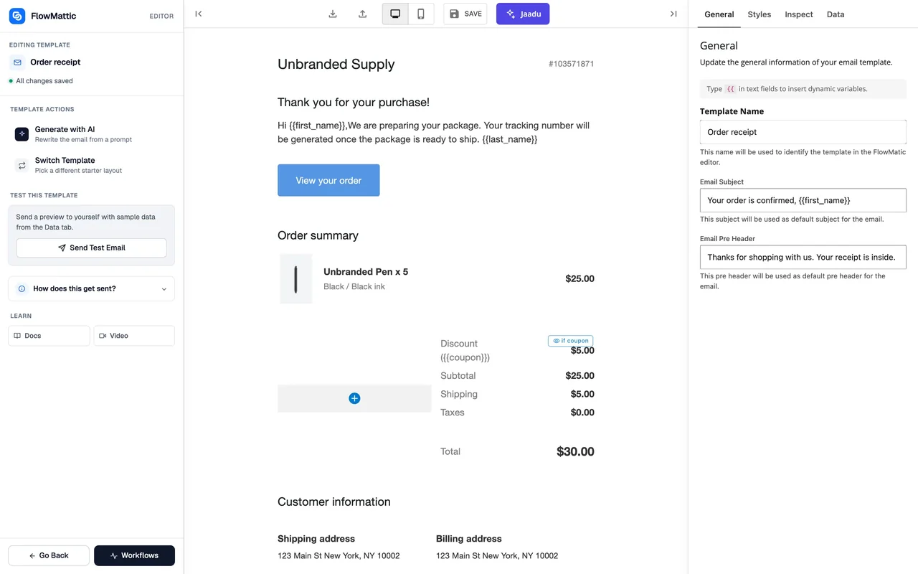Switch to the Styles tab
918x574 pixels.
click(x=760, y=14)
